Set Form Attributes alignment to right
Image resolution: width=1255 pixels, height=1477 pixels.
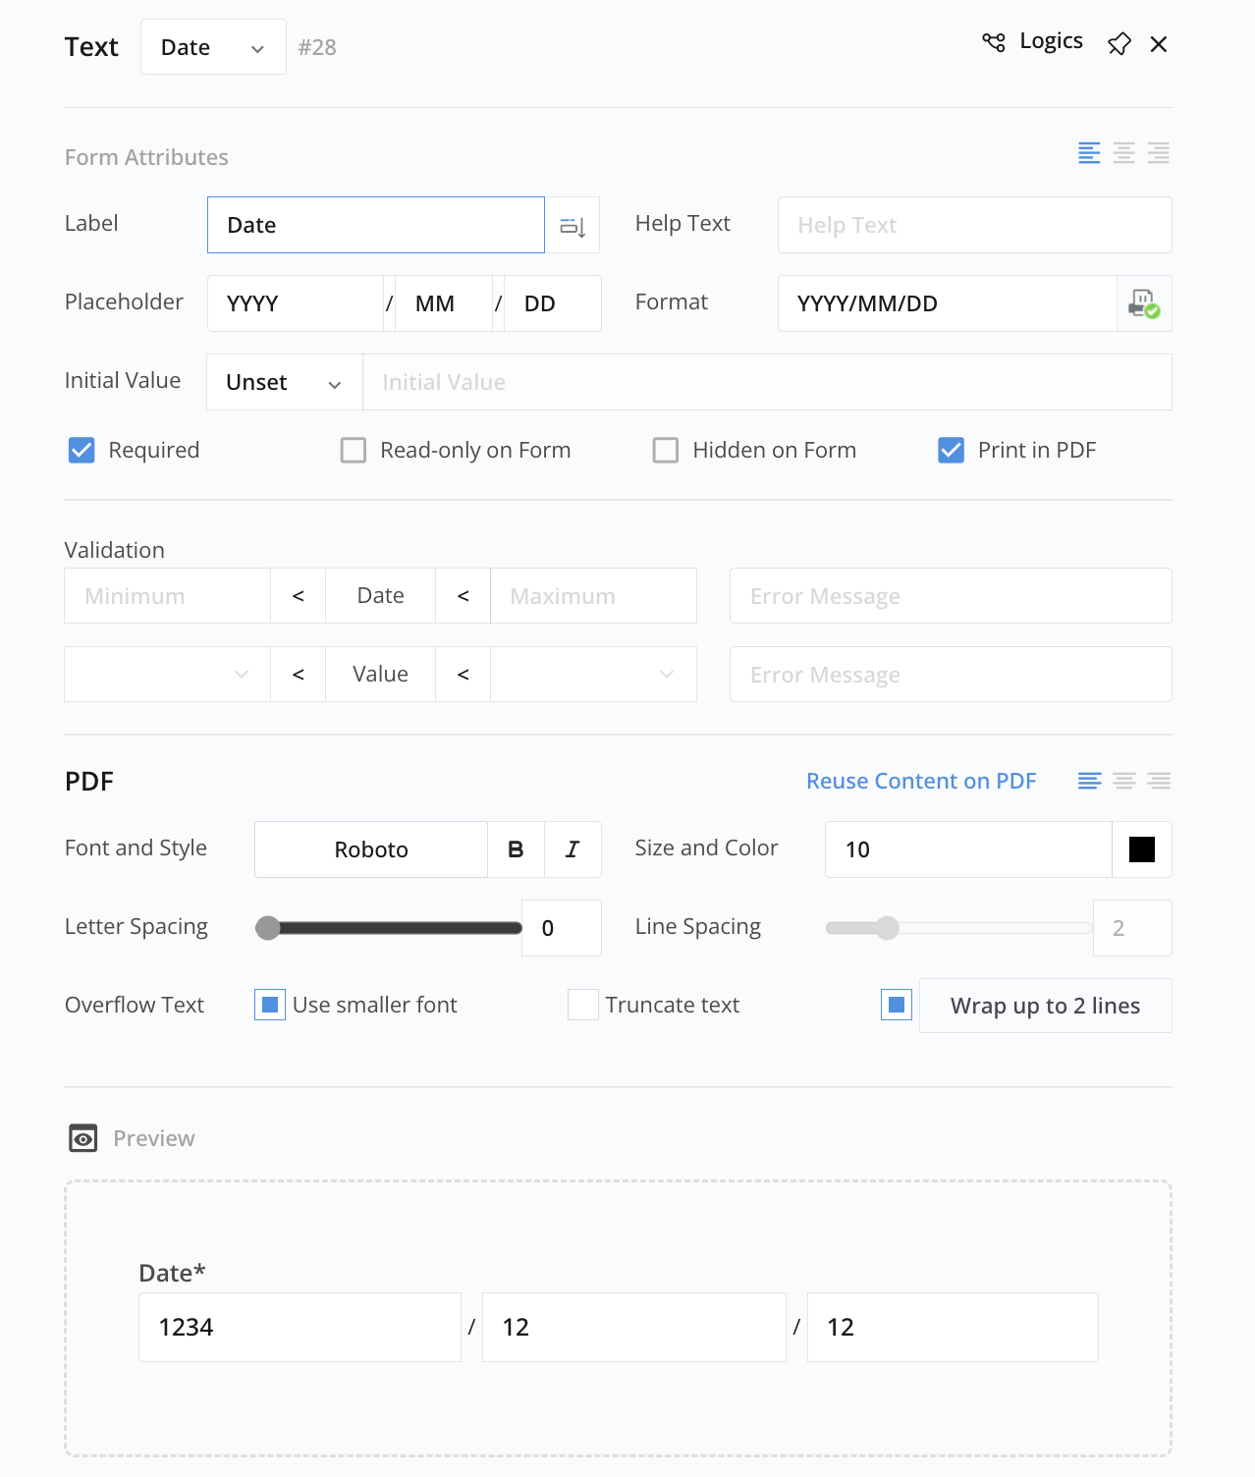click(x=1158, y=153)
